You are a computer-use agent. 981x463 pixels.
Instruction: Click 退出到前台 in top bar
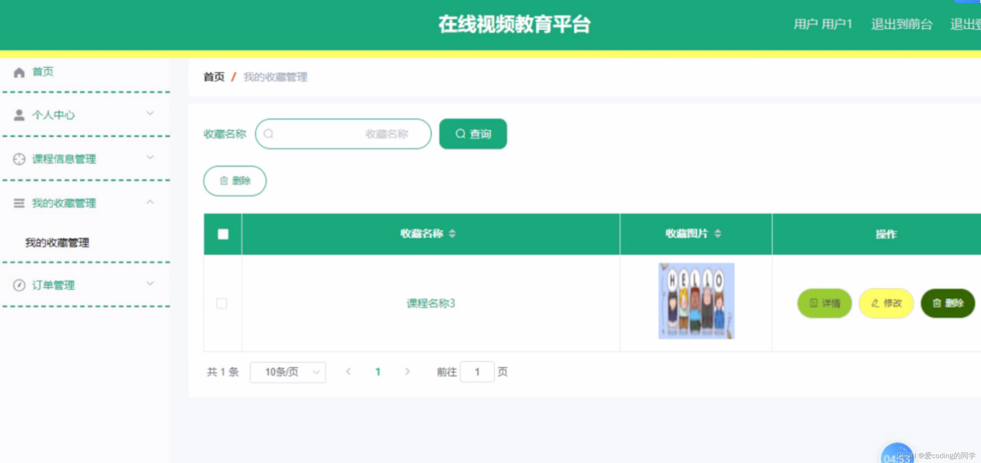901,24
